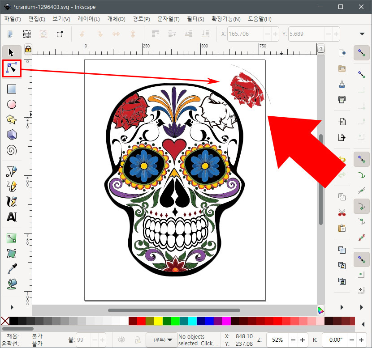The image size is (372, 348).
Task: Click the Print icon
Action: click(x=342, y=99)
